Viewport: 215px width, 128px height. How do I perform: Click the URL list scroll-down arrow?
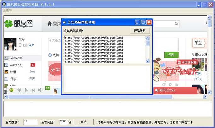pos(148,61)
